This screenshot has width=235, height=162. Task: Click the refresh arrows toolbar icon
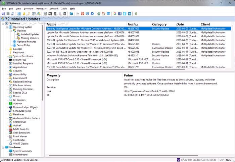click(12, 14)
